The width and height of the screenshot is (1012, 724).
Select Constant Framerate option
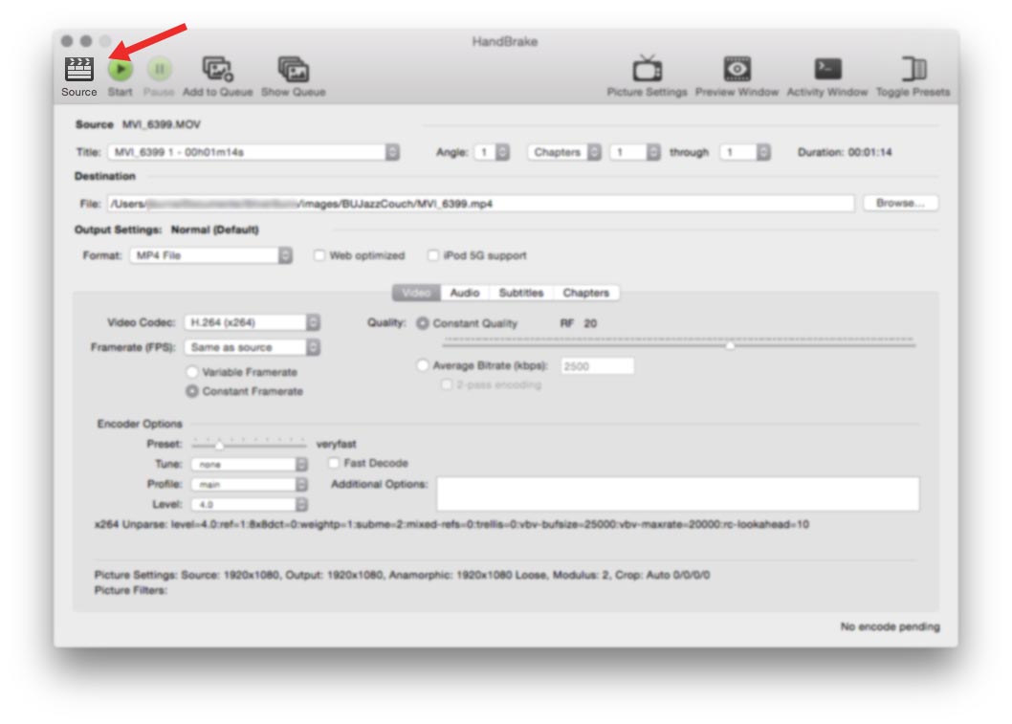coord(191,392)
